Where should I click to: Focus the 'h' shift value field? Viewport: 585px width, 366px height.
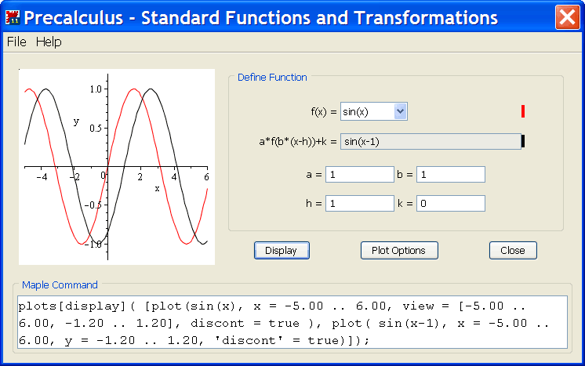tap(359, 204)
